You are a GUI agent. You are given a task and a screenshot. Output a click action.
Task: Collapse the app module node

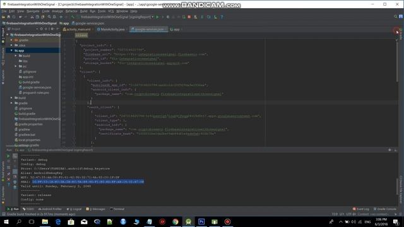[x=11, y=50]
